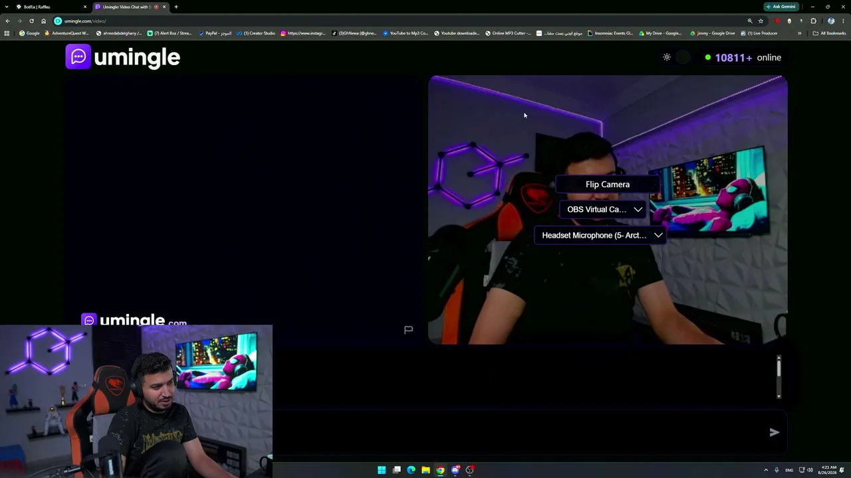Click the Ask Gemini button
This screenshot has width=851, height=478.
click(781, 7)
